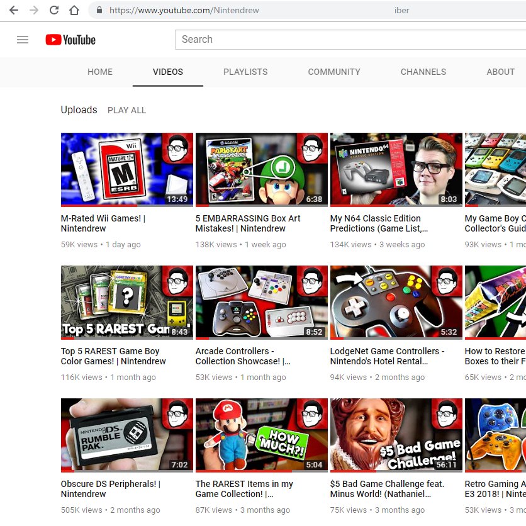Focus the YouTube Search field
This screenshot has width=526, height=526.
click(350, 39)
